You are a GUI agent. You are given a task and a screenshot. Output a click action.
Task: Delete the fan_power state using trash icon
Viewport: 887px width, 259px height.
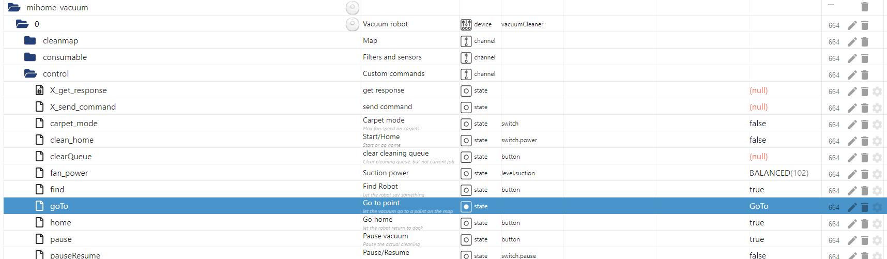[x=864, y=174]
